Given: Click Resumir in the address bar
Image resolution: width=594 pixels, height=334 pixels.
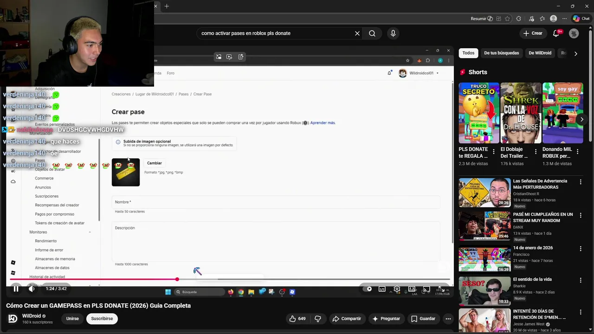Looking at the screenshot, I should tap(482, 19).
